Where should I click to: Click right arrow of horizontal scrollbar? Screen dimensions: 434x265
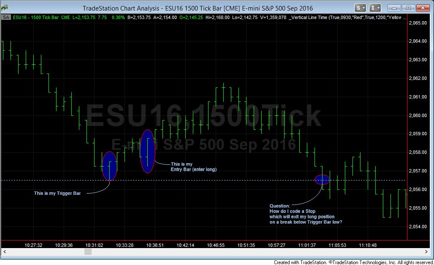(x=426, y=252)
